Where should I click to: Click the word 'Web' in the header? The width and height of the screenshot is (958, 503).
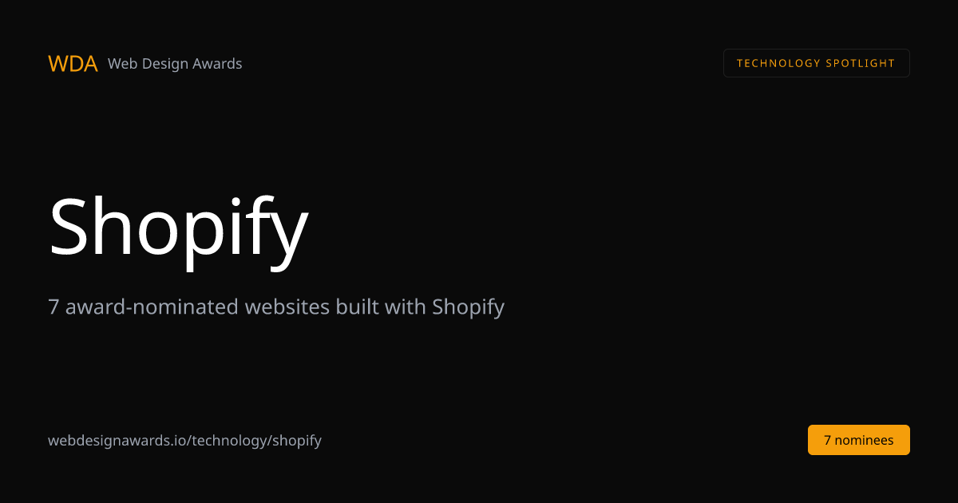(x=122, y=64)
